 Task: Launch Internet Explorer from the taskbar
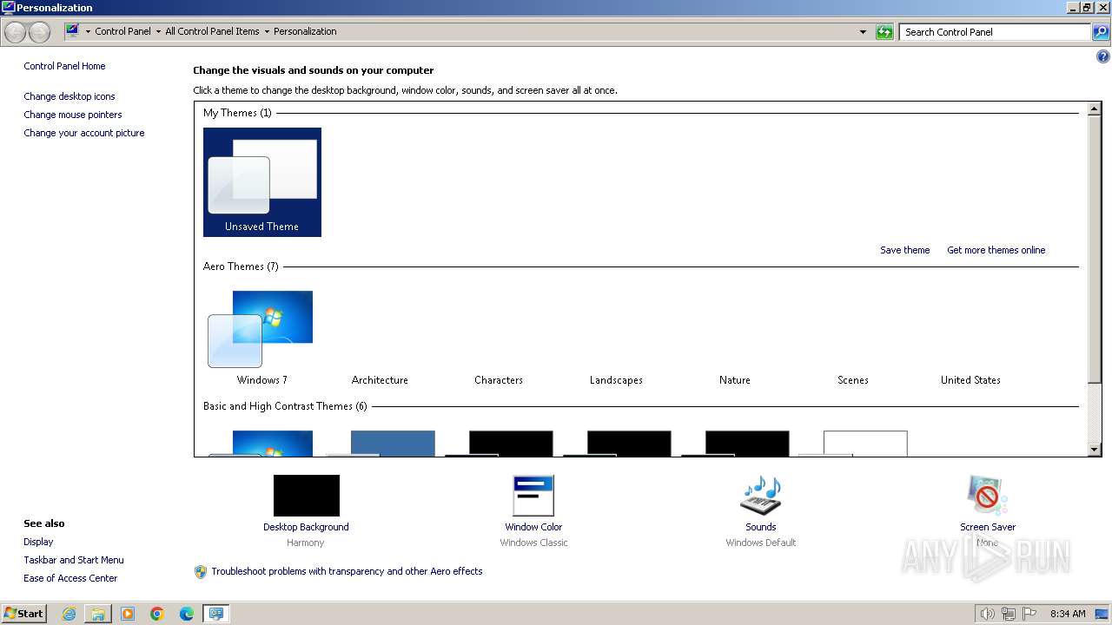[69, 614]
